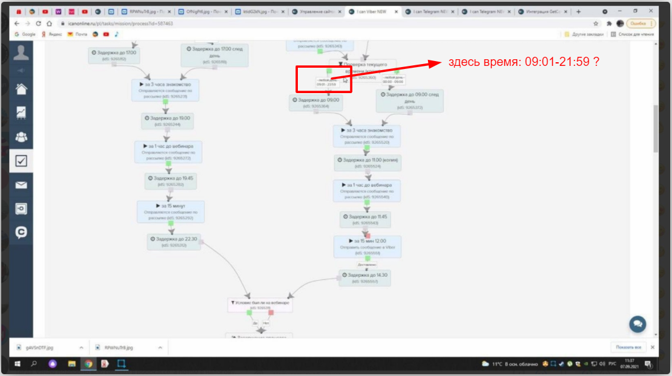The image size is (672, 376).
Task: Select the 'Условие был ли на вебинаре' node
Action: [260, 305]
